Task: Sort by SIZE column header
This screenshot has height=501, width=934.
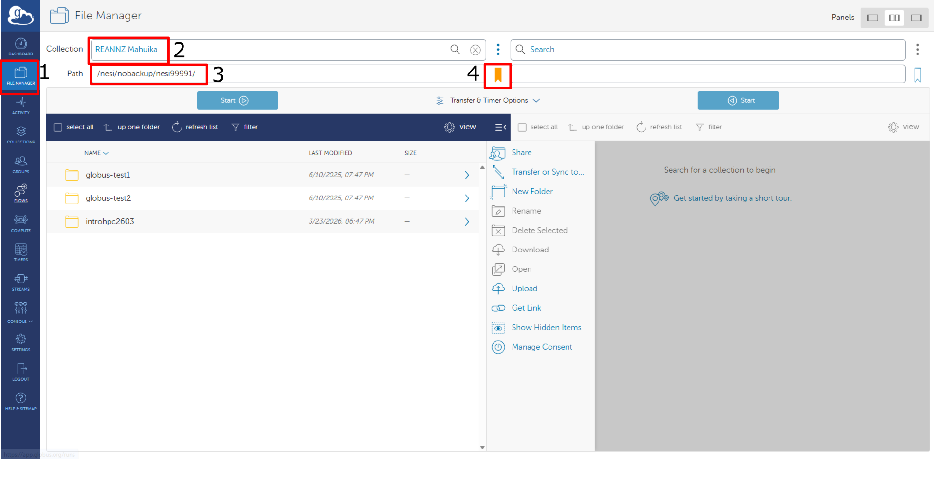Action: [410, 153]
